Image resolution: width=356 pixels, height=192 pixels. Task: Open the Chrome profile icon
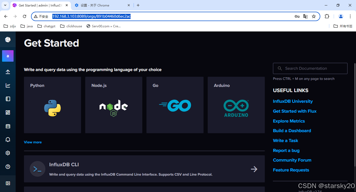coord(341,16)
